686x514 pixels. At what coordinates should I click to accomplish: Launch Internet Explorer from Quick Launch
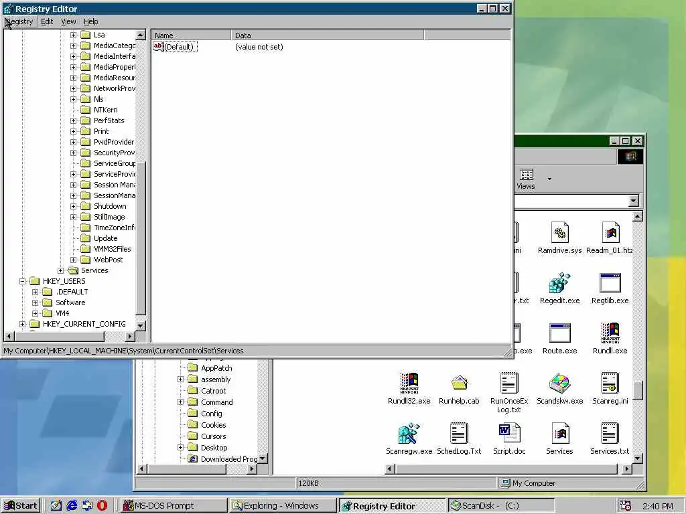(x=72, y=506)
